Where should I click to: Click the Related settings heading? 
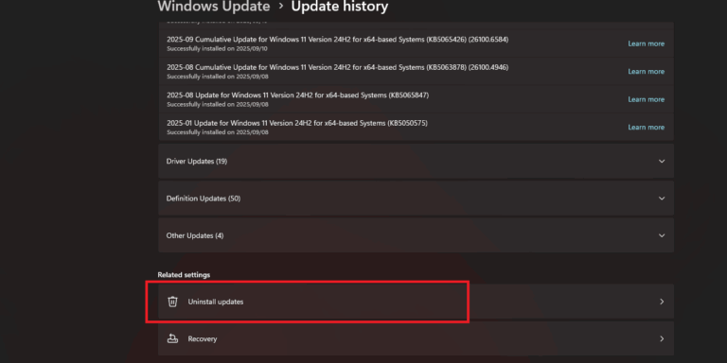[184, 274]
